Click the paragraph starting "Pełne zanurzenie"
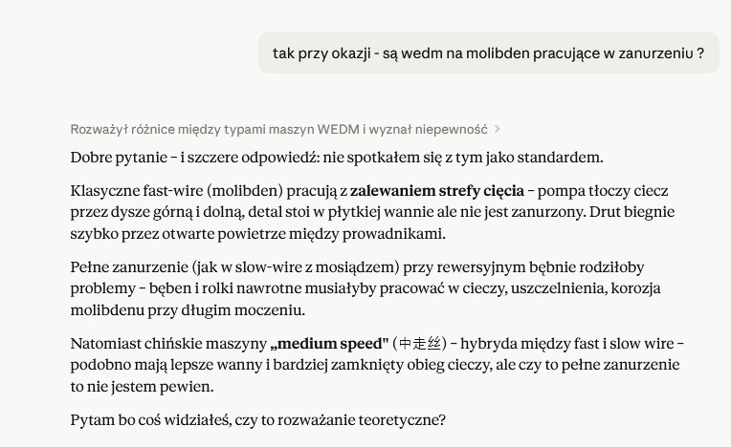This screenshot has height=447, width=731. pyautogui.click(x=365, y=288)
